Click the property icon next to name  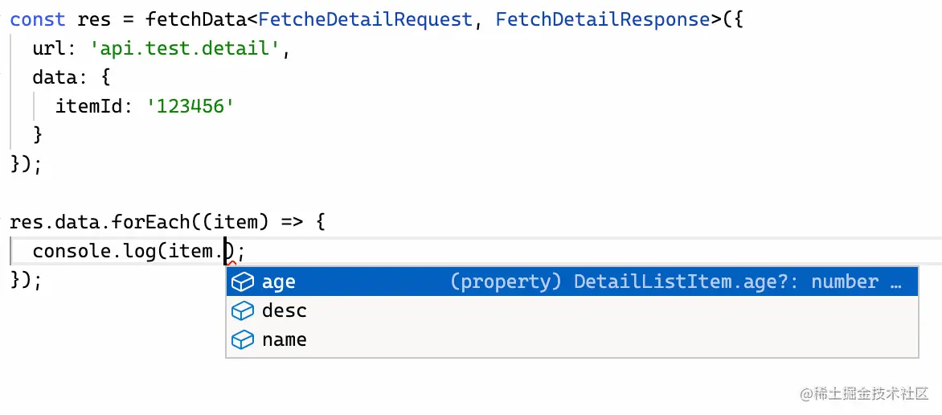click(x=242, y=339)
